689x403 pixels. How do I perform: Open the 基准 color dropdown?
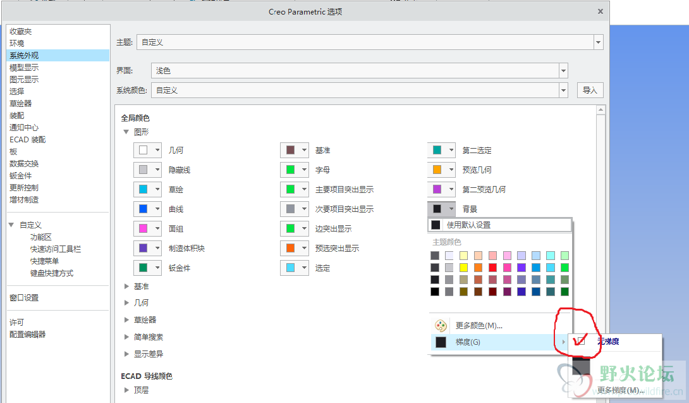(x=304, y=150)
